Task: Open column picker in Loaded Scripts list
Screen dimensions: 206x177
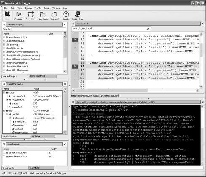Action: pyautogui.click(x=65, y=33)
